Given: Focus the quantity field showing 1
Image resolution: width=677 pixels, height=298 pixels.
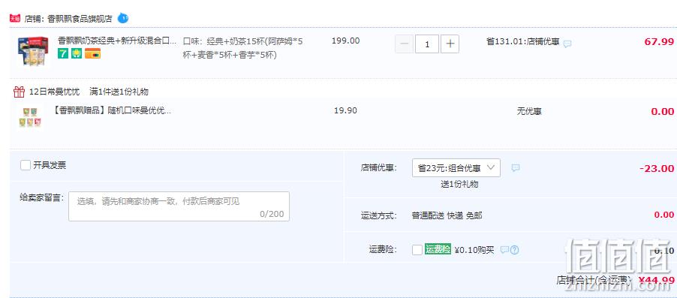Looking at the screenshot, I should click(427, 44).
